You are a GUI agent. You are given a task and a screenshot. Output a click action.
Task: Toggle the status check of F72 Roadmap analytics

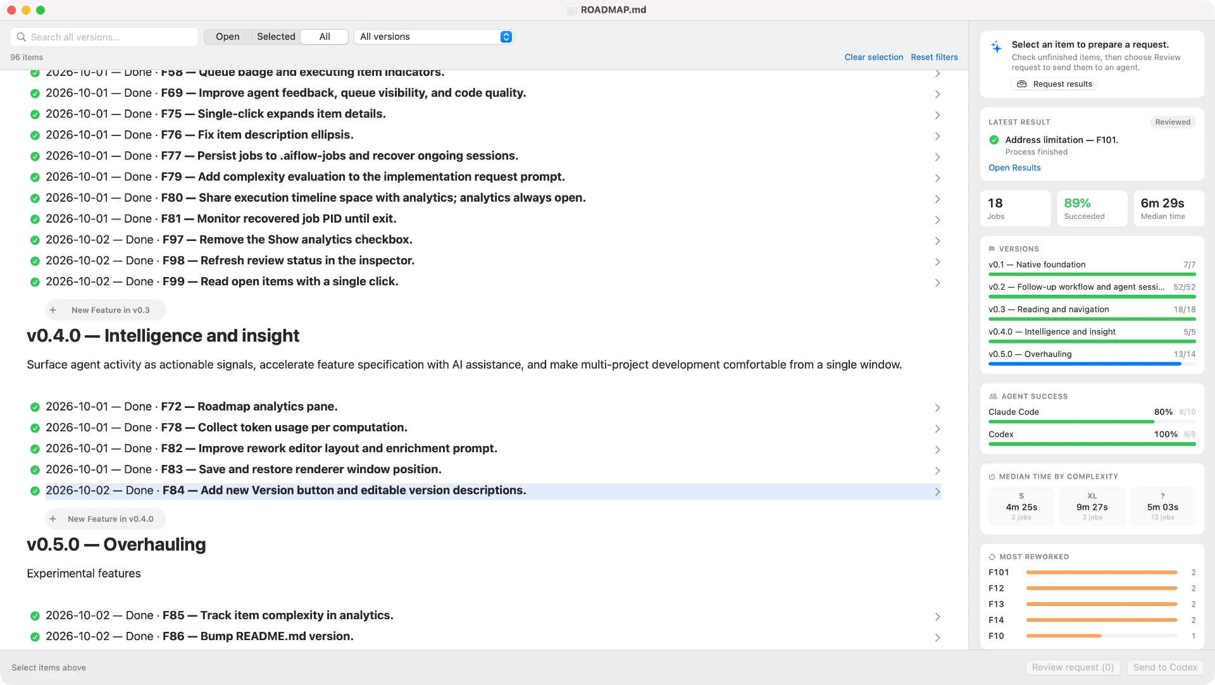pyautogui.click(x=35, y=407)
